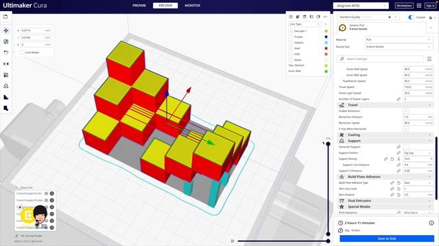Switch to the PREVIEW stage
Image resolution: width=439 pixels, height=246 pixels.
point(165,5)
